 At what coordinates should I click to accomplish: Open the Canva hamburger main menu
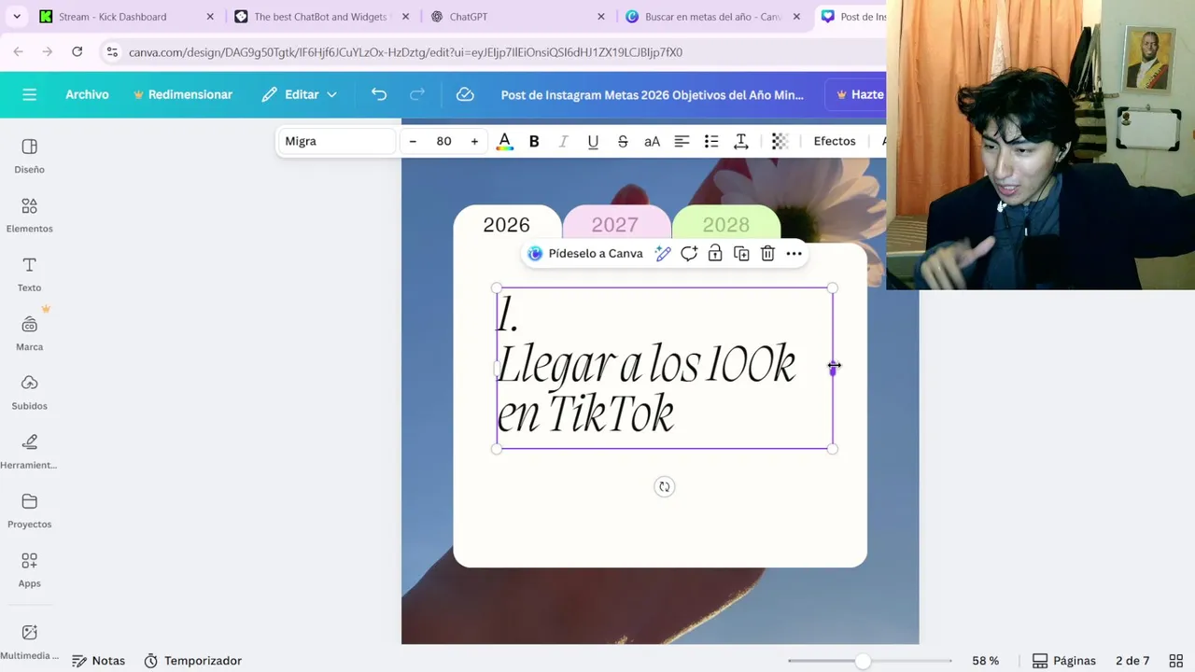tap(29, 94)
